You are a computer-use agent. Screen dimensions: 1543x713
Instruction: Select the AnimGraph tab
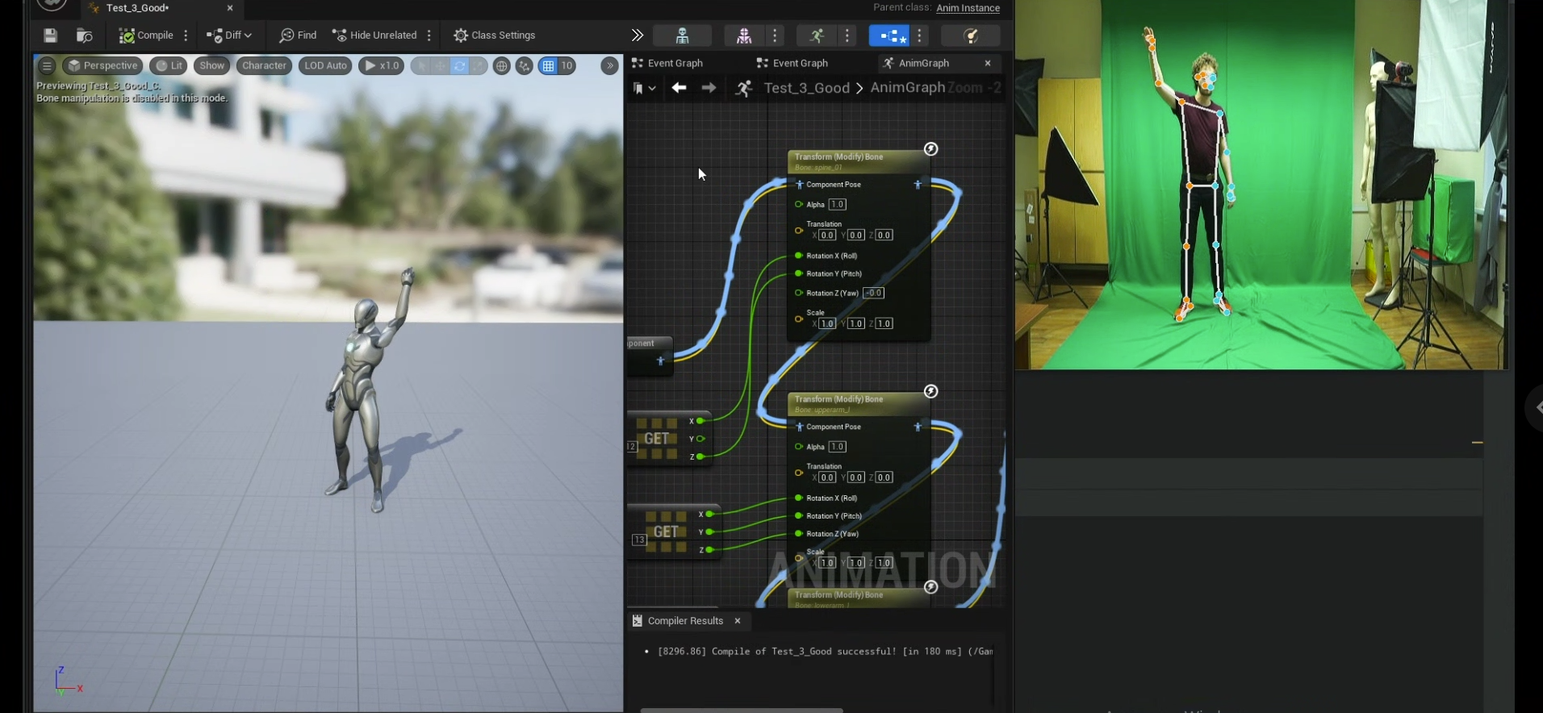point(923,63)
